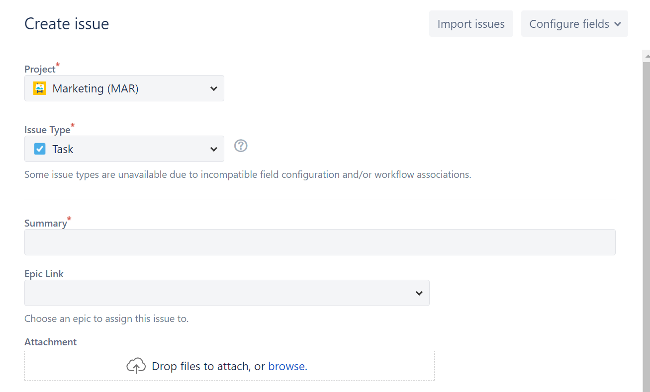The height and width of the screenshot is (392, 650).
Task: Click the Drop files to attach zone
Action: tap(229, 366)
